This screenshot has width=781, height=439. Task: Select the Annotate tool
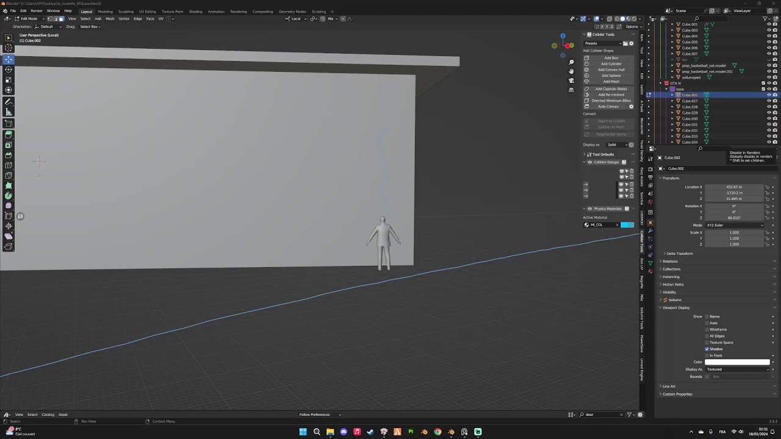[9, 102]
